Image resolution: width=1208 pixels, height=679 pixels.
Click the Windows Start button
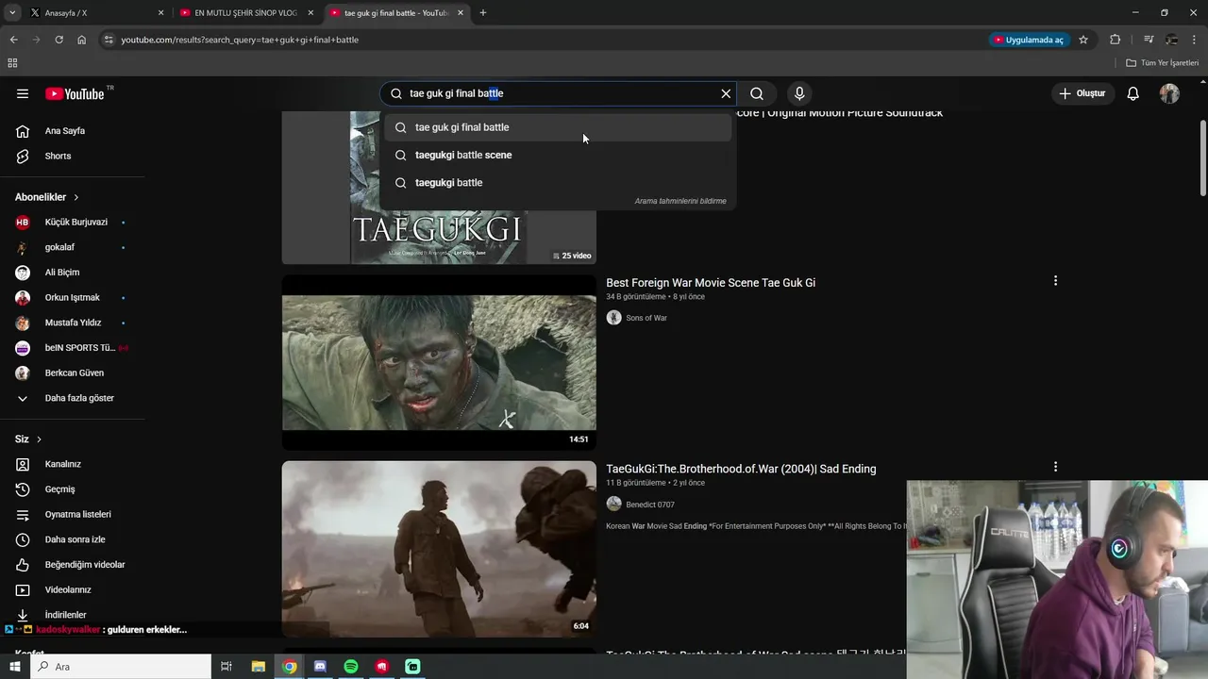[13, 667]
